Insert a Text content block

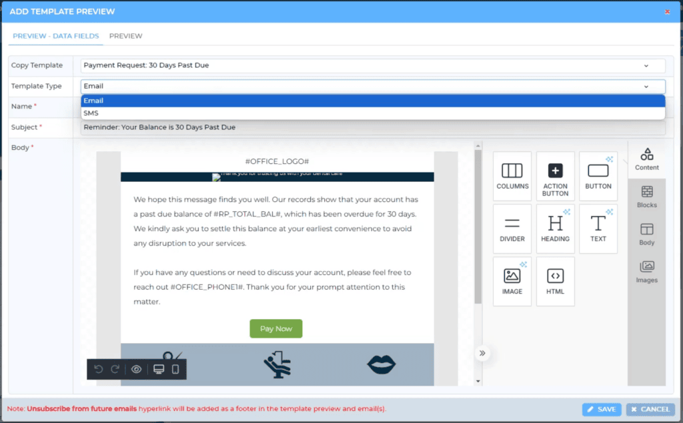(x=598, y=228)
